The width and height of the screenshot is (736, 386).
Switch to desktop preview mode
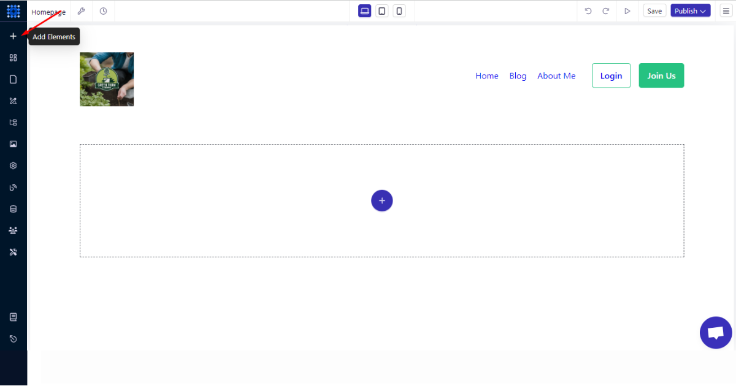click(365, 11)
